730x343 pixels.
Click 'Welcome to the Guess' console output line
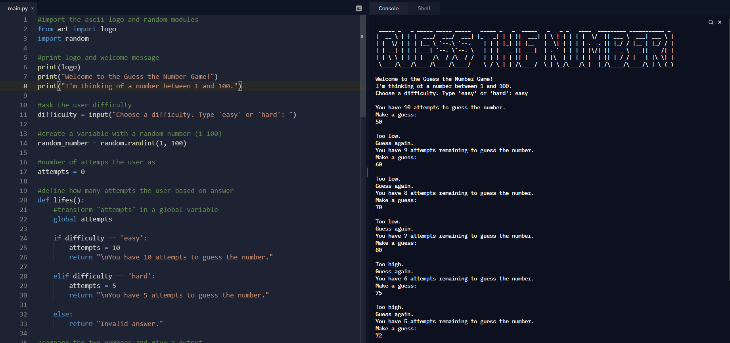[x=434, y=79]
